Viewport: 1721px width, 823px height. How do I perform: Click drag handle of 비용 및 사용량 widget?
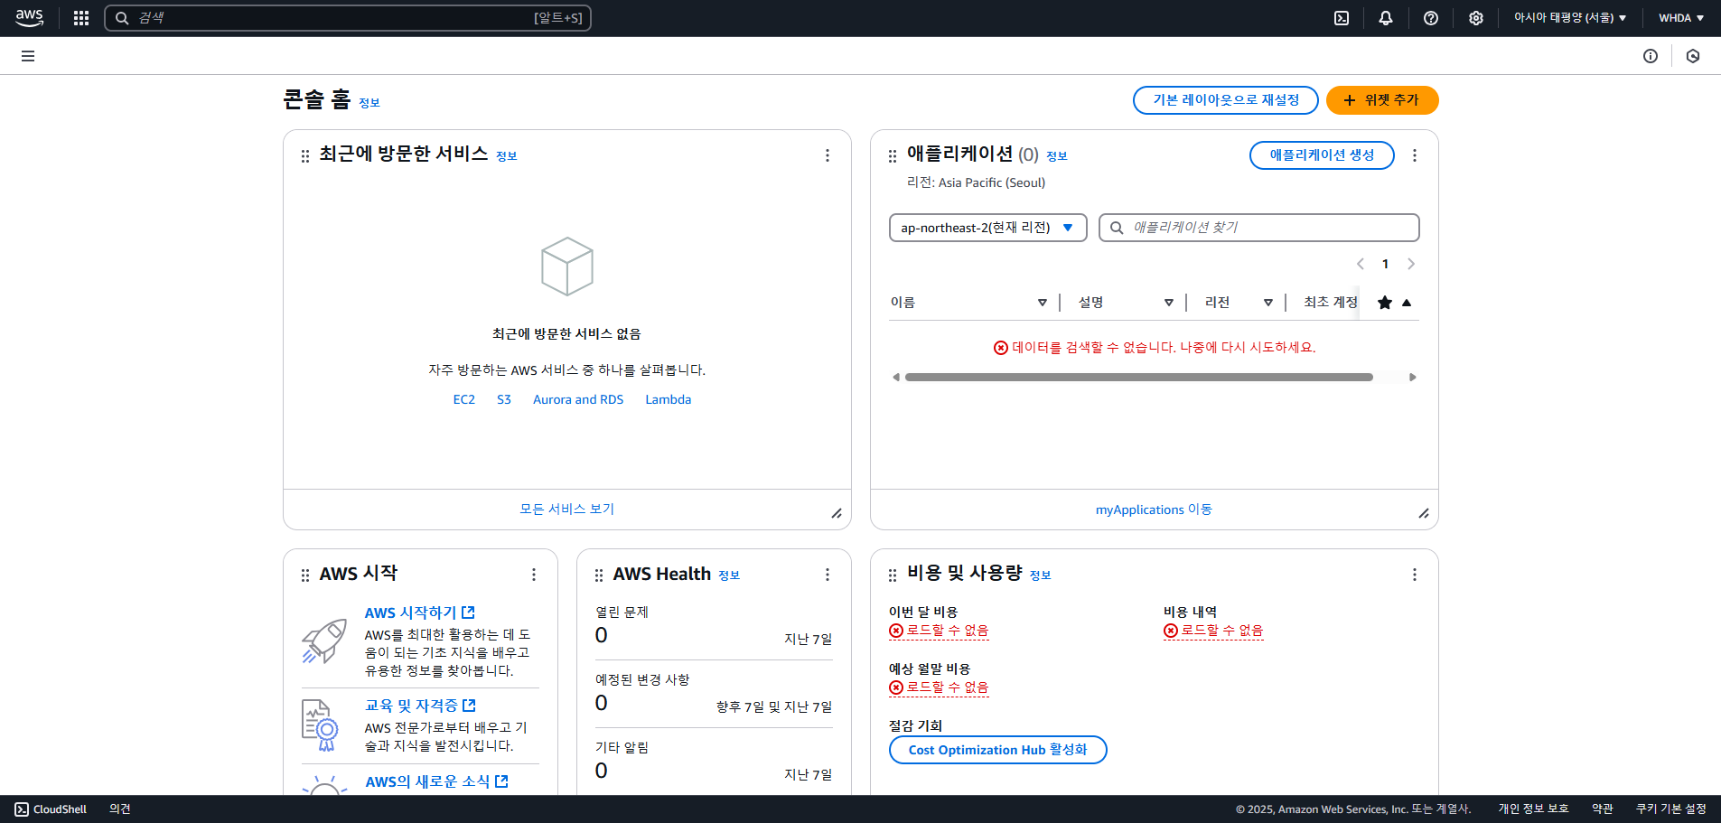point(893,575)
